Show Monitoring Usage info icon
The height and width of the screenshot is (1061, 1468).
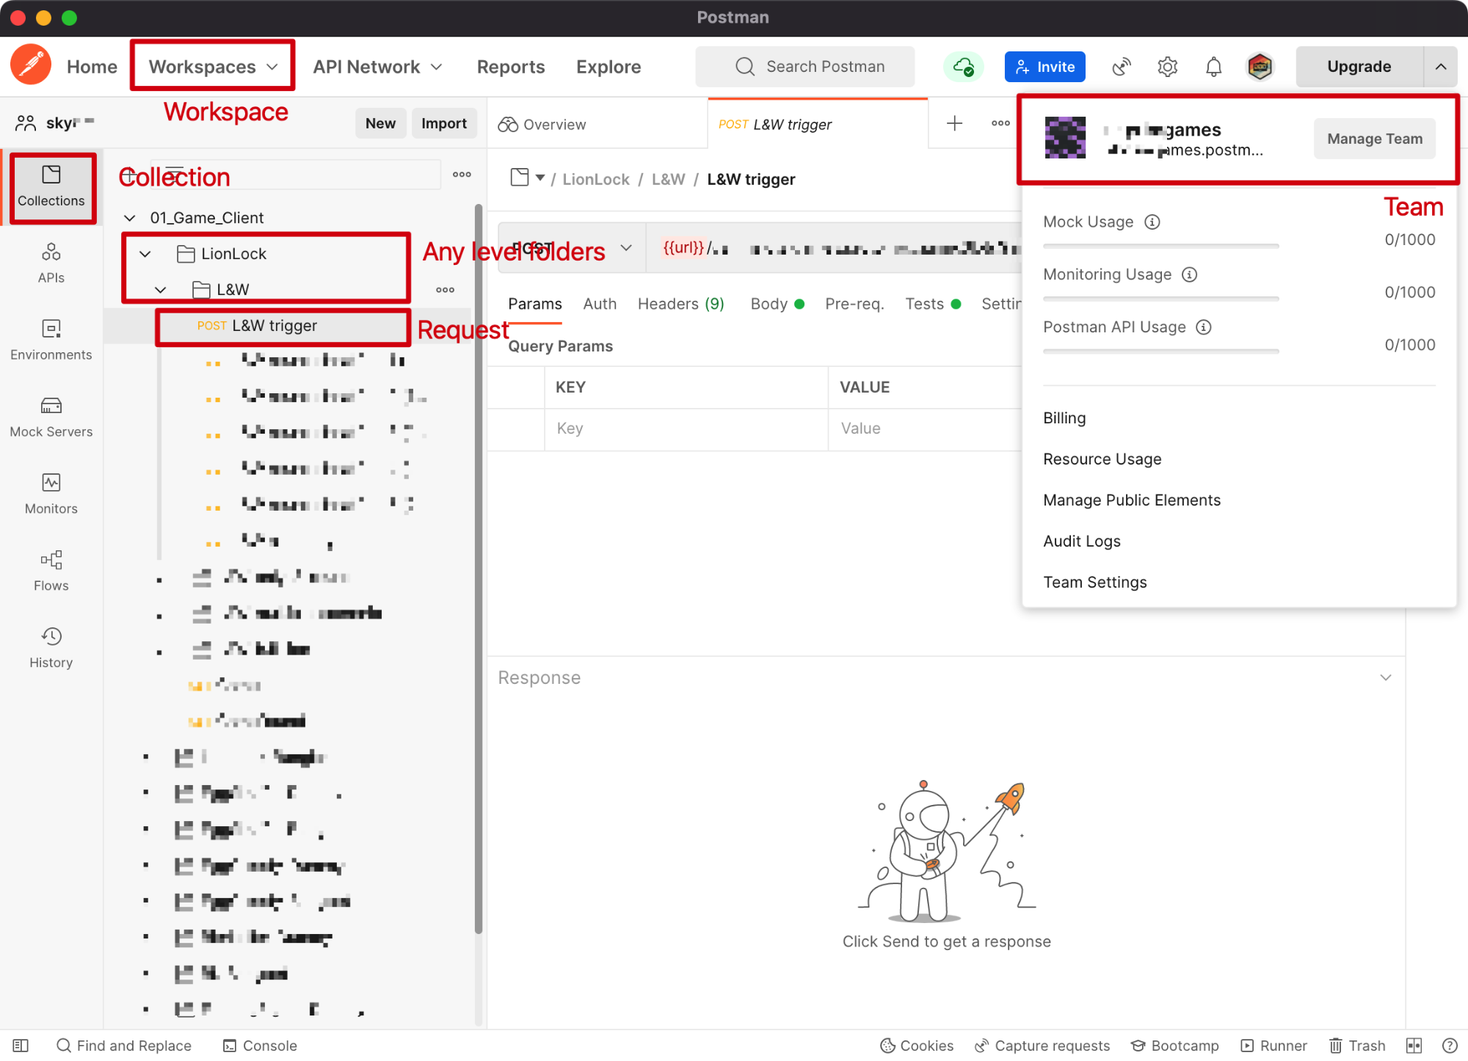tap(1189, 274)
